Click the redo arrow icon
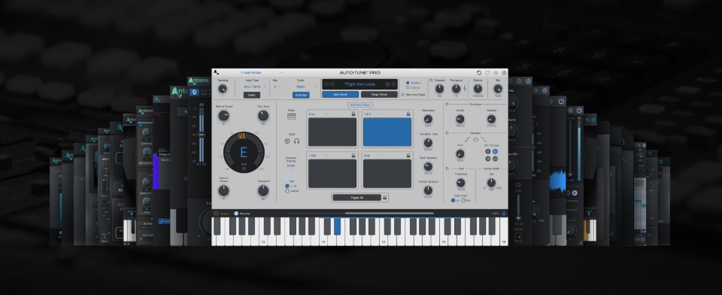The height and width of the screenshot is (295, 722). (x=487, y=73)
